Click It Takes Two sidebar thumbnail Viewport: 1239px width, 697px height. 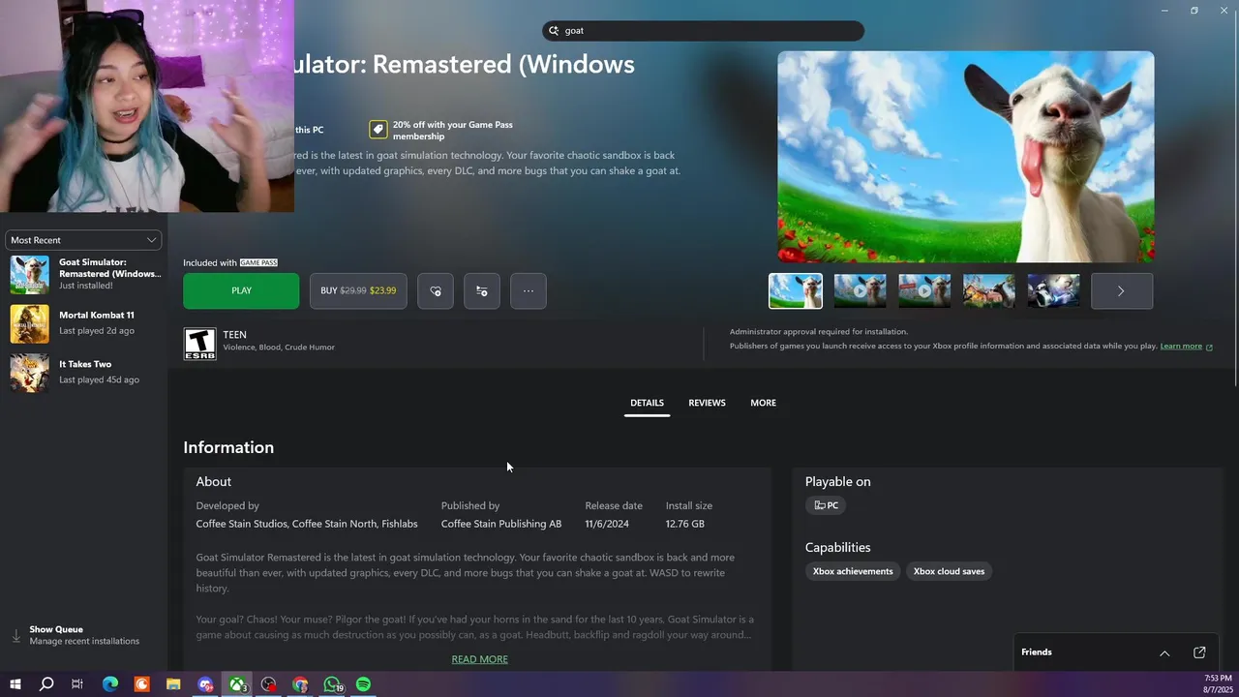point(29,373)
